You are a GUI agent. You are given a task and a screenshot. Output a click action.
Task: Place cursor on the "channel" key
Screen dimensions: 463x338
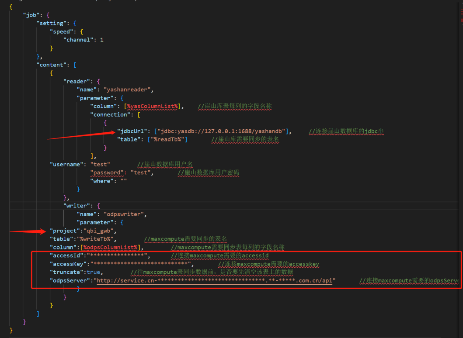coord(78,40)
